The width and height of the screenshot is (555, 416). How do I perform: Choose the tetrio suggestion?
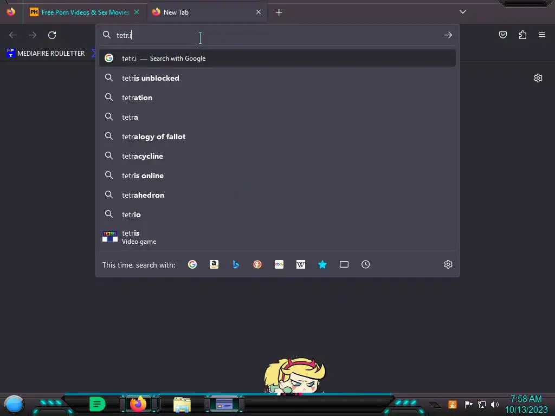(277, 214)
